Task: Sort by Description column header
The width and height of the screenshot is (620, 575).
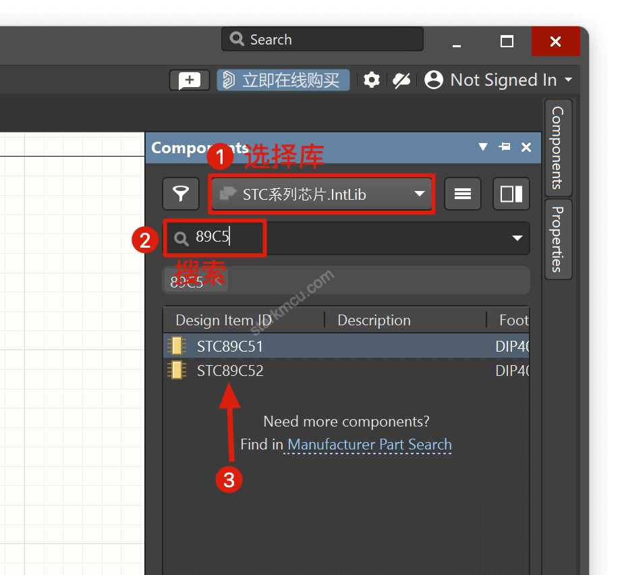Action: [374, 320]
